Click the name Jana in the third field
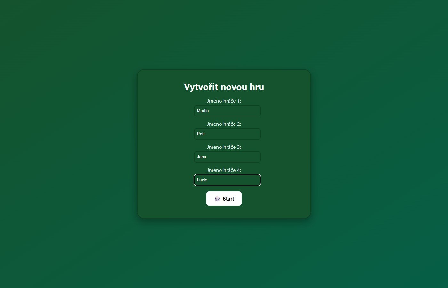 point(202,157)
